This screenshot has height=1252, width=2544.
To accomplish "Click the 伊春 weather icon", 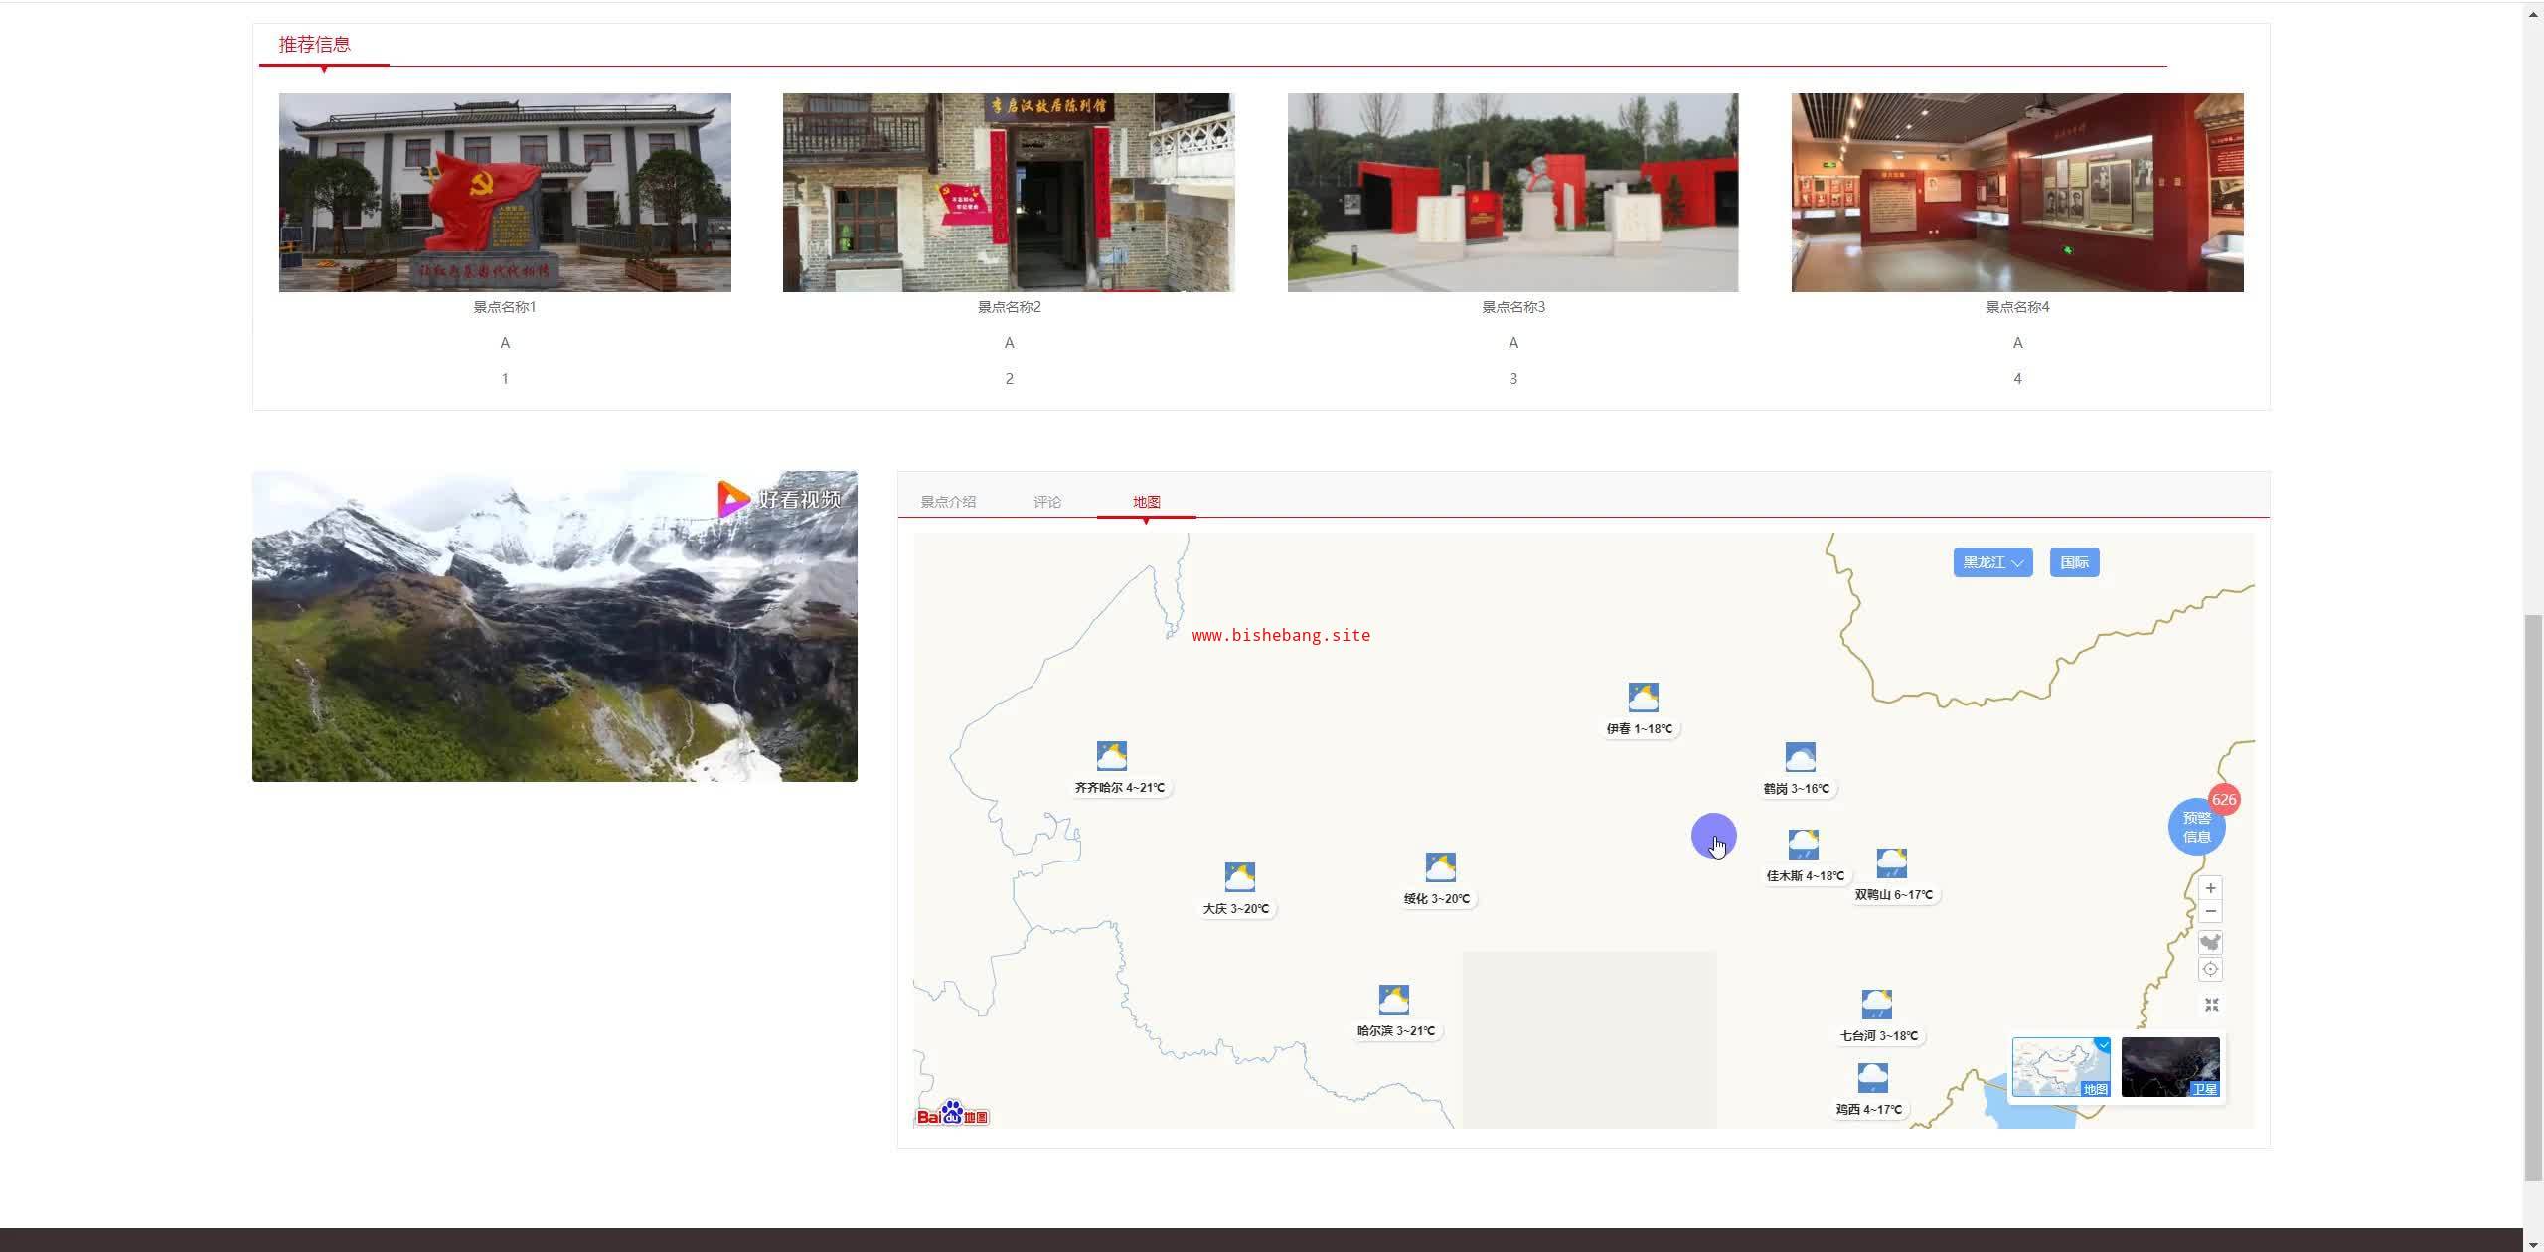I will click(x=1643, y=698).
